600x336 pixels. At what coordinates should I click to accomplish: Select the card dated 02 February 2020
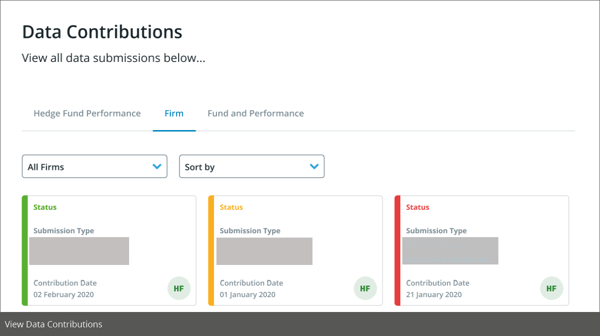coord(109,250)
